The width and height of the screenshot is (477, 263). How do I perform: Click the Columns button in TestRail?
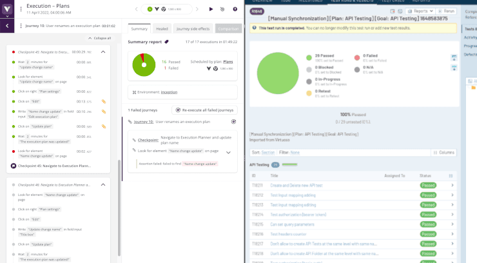pyautogui.click(x=444, y=152)
